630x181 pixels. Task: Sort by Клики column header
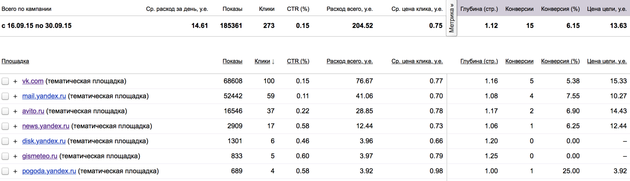(262, 61)
